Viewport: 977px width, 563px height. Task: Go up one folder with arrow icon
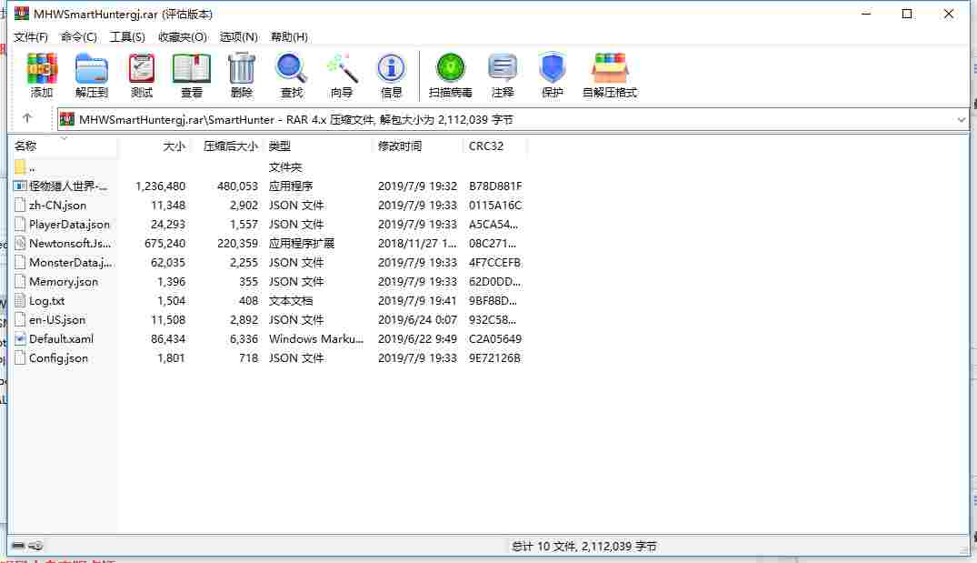pyautogui.click(x=26, y=118)
